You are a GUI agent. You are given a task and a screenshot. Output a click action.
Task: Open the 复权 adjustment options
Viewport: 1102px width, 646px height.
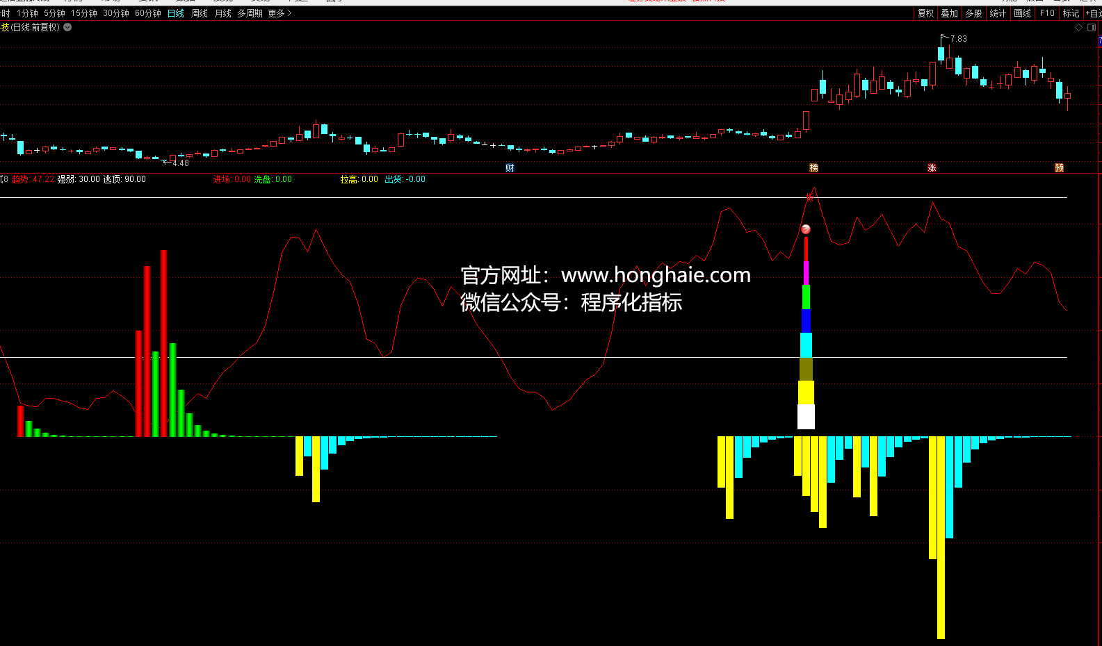coord(925,13)
